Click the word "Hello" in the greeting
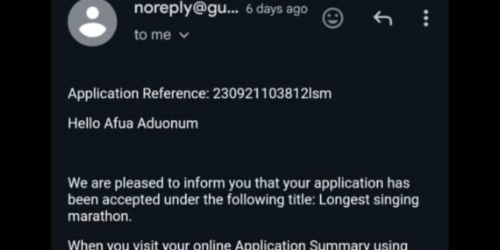 (x=84, y=123)
